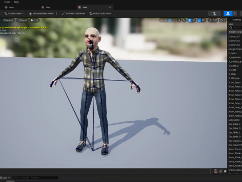Choose the Select mode viewport tool
Viewport: 242px width, 182px height.
click(161, 20)
